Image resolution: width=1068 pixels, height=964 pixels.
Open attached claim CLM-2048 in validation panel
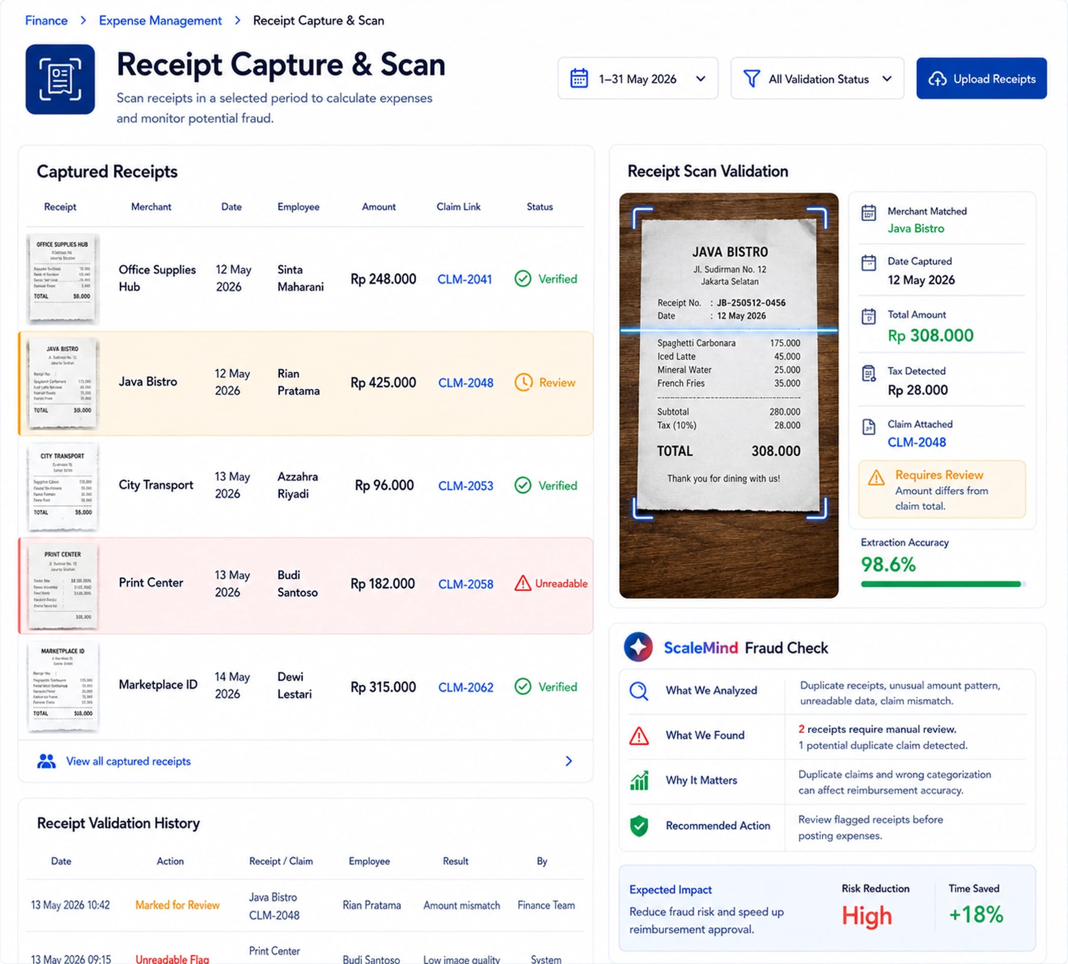tap(916, 442)
